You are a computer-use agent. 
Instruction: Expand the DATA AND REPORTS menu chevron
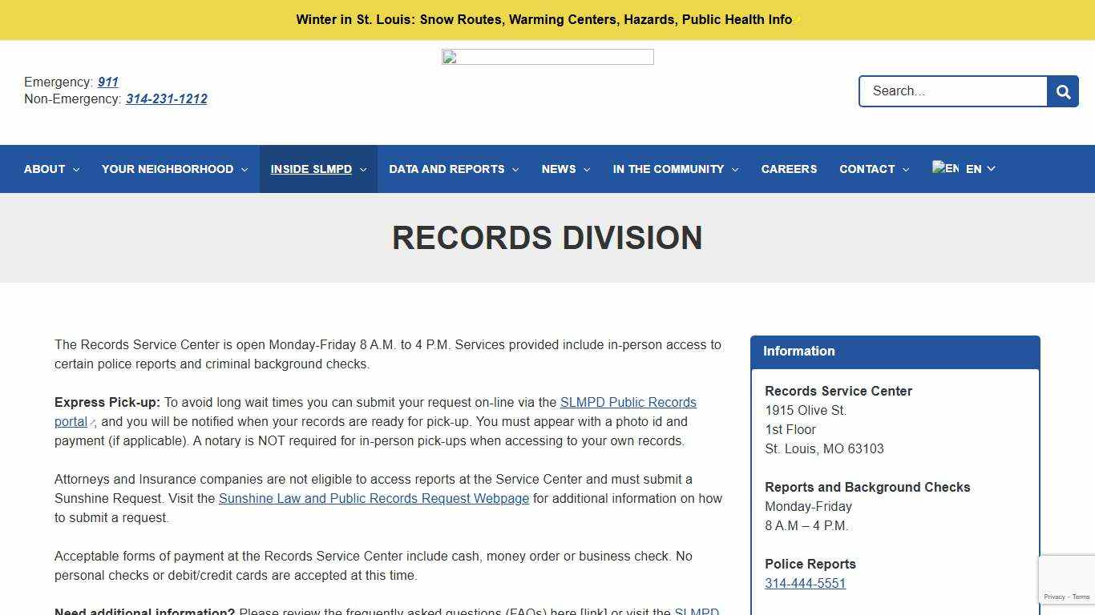(x=516, y=169)
